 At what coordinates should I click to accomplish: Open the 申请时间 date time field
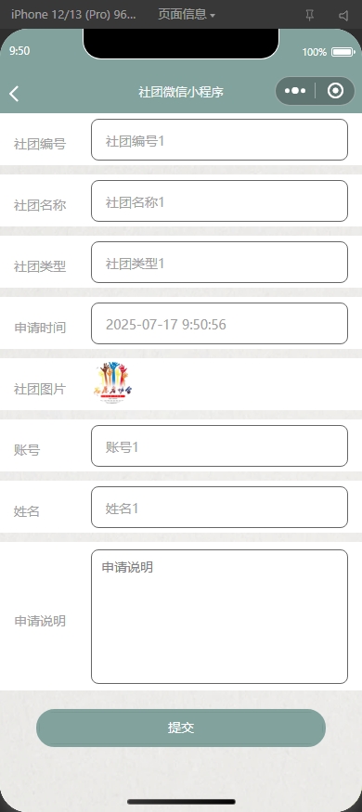219,323
